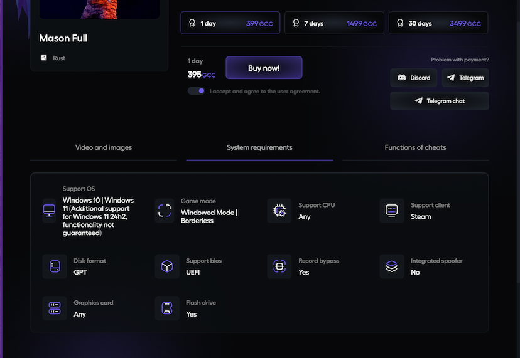Screen dimensions: 520x358
Task: Click the Support OS monitor icon
Action: coord(49,211)
